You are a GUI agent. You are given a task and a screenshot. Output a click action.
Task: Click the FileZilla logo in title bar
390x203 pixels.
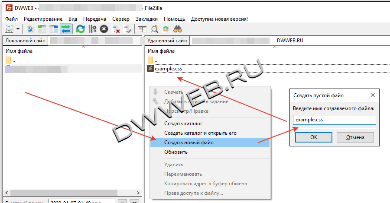pyautogui.click(x=9, y=8)
